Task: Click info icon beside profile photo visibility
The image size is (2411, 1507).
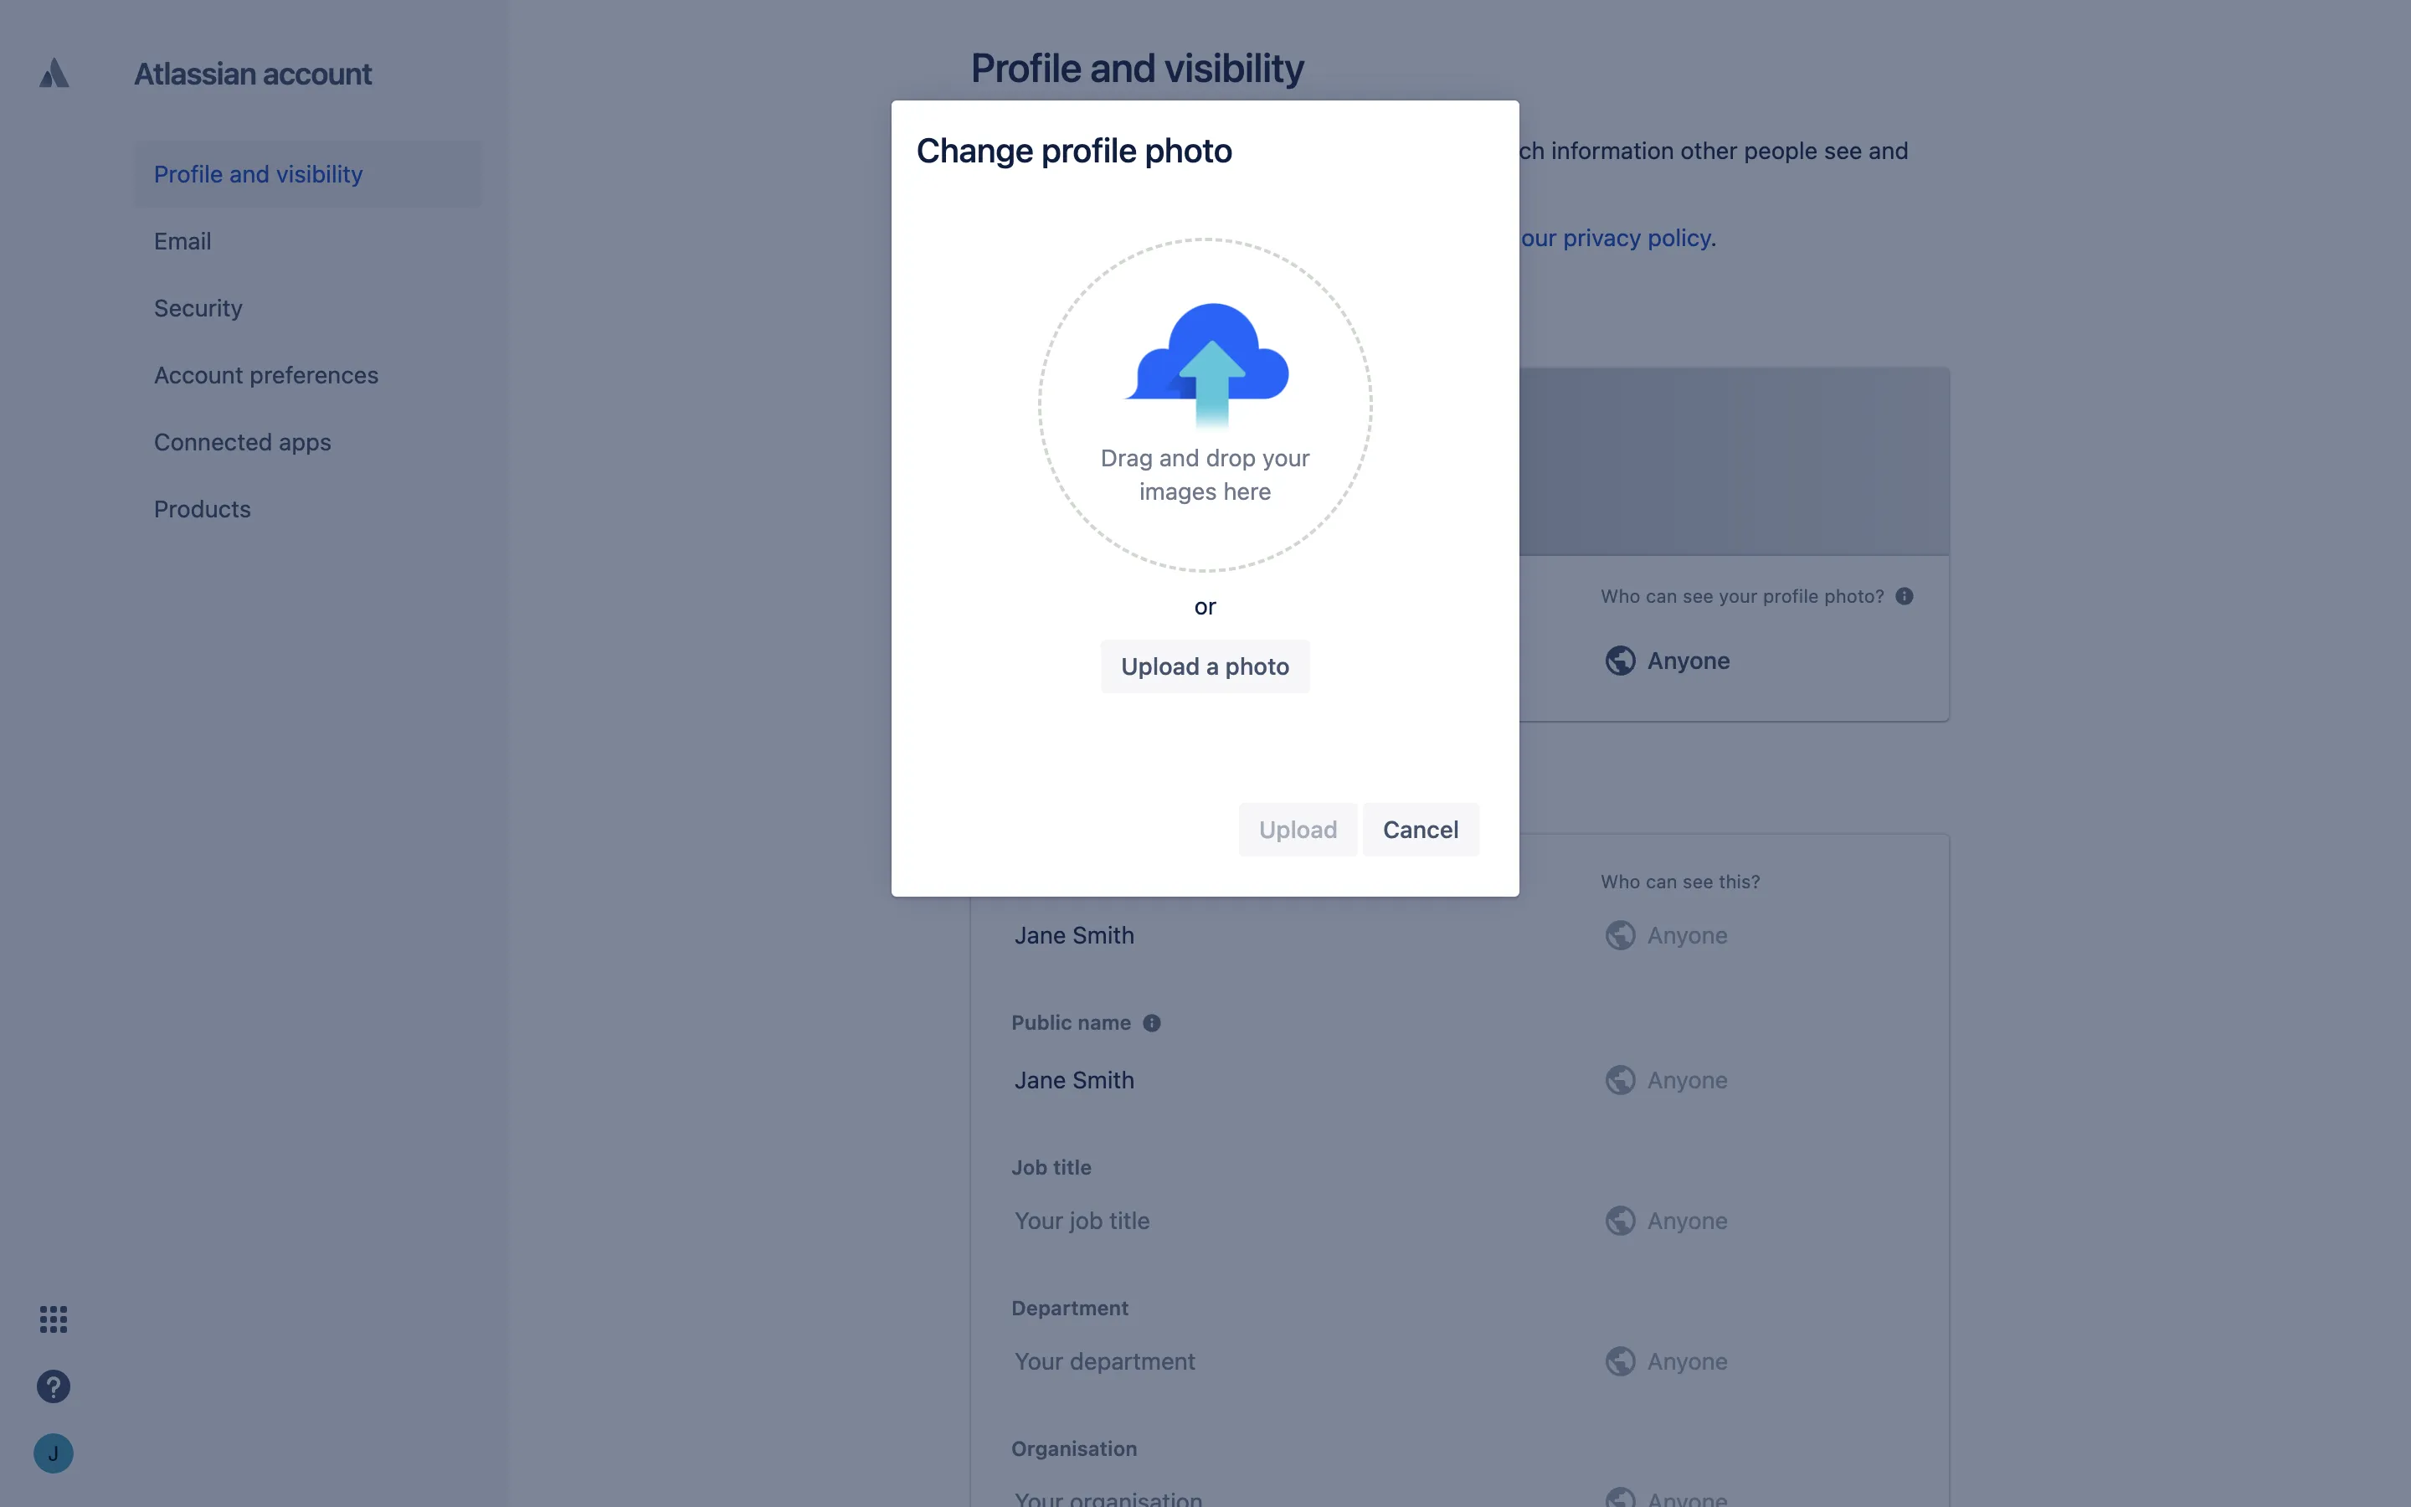Action: 1904,596
